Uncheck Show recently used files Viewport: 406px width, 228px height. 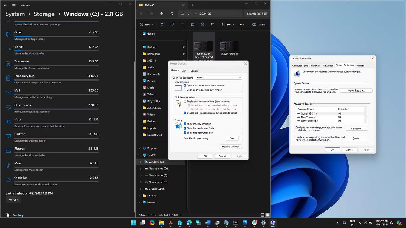(x=185, y=124)
